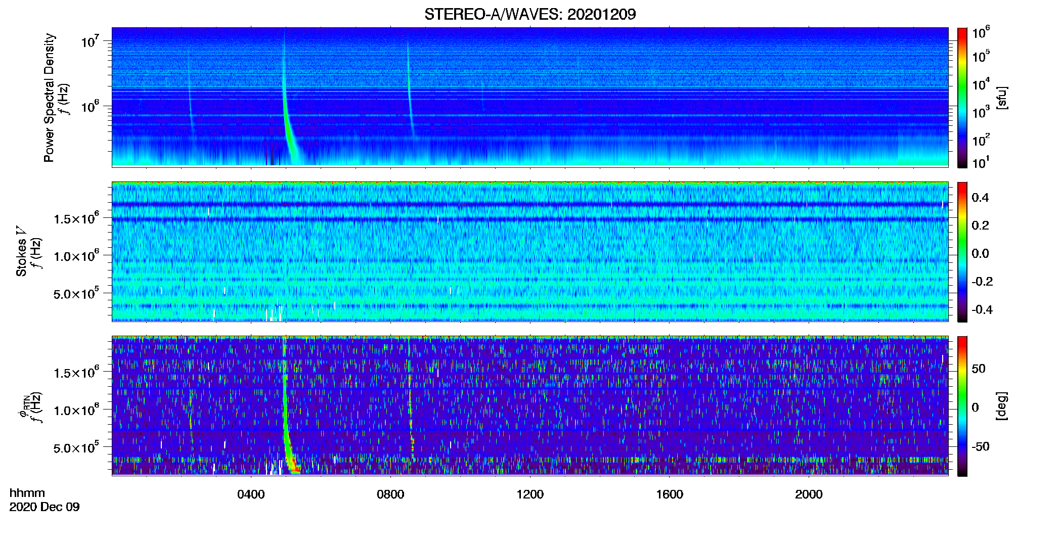1060x546 pixels.
Task: Click the 5.0×10^5 tick in the phi RTN panel
Action: coord(76,447)
